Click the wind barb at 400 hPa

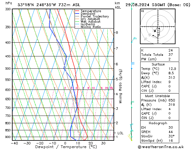(x=134, y=40)
